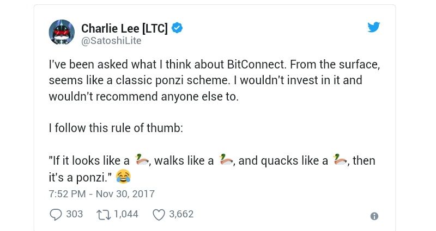Open the Charlie Lee [LTC] display name link
This screenshot has width=436, height=231.
(x=124, y=28)
